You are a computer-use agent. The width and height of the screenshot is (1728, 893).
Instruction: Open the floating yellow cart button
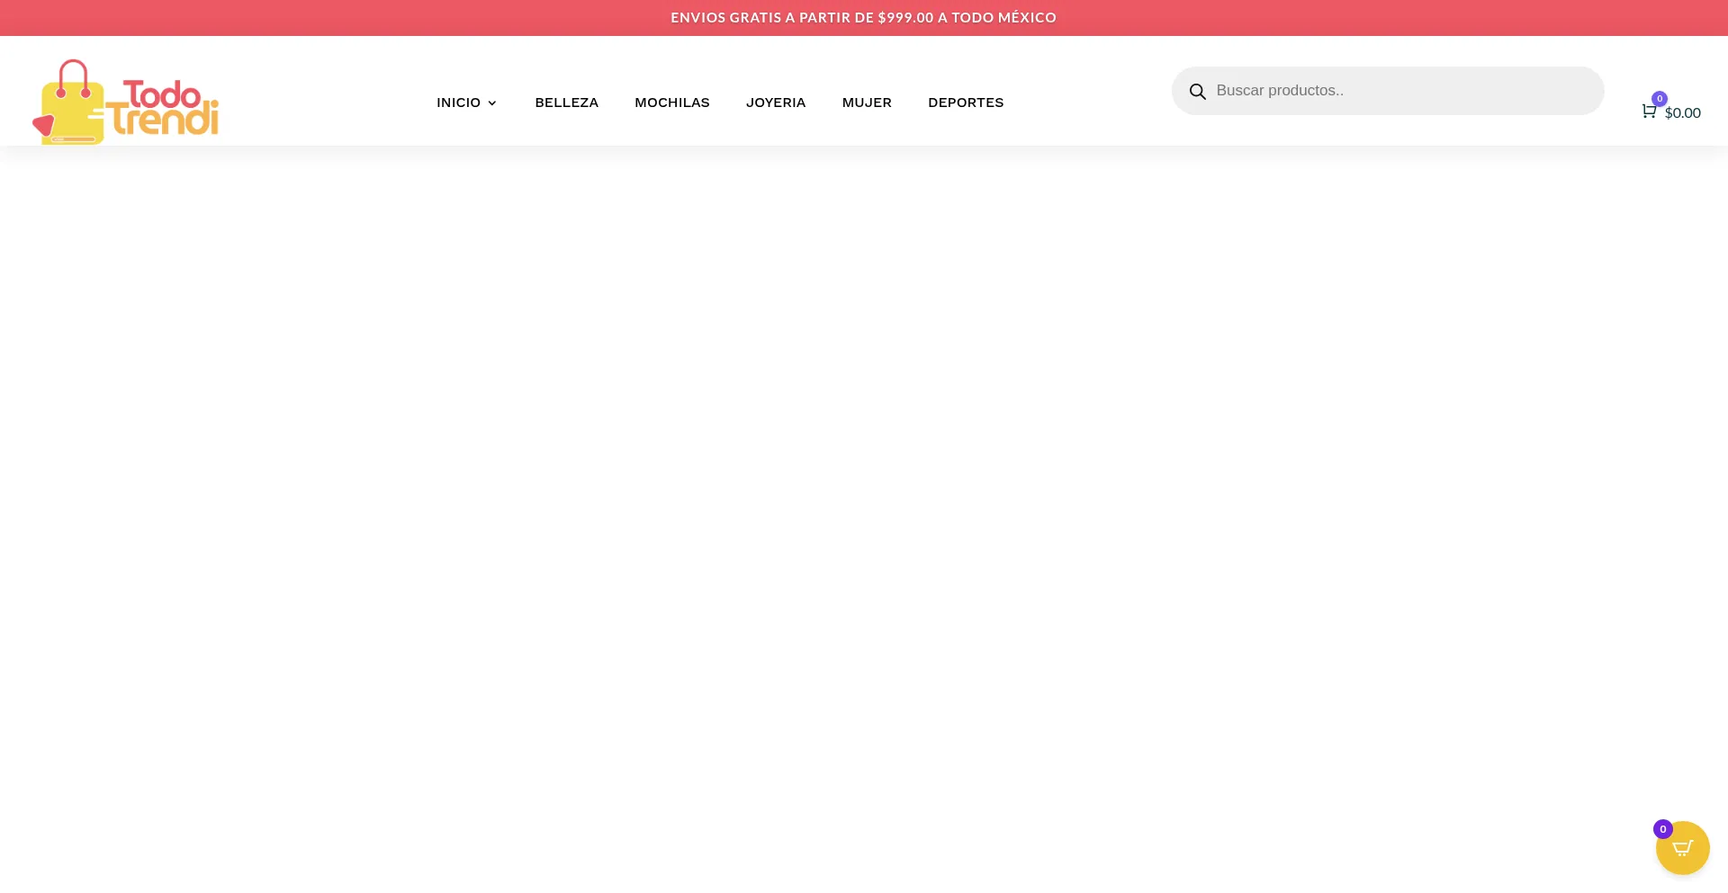click(1684, 849)
